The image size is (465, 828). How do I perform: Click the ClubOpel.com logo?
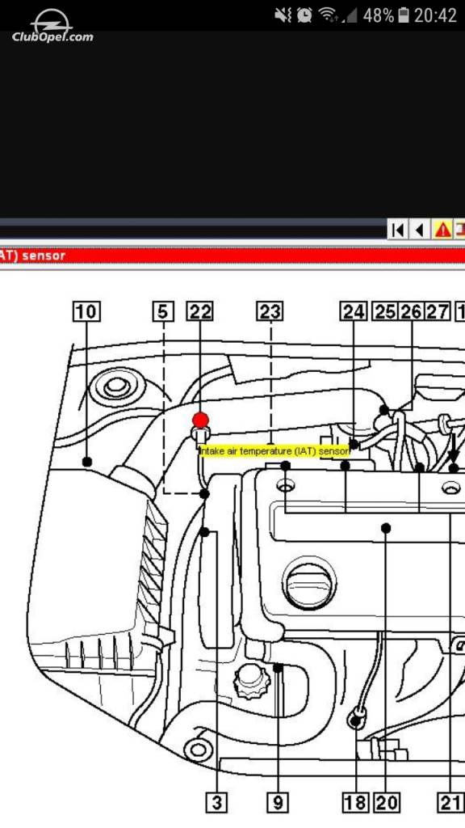[52, 27]
